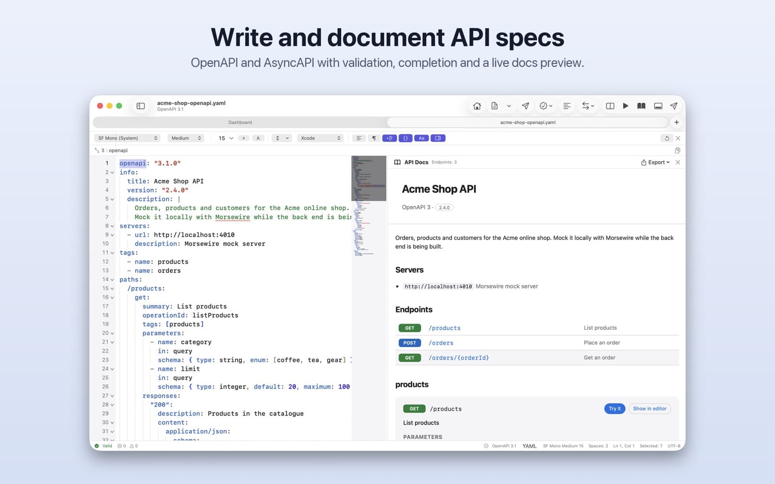
Task: Click the reset arrow icon in format bar
Action: click(666, 138)
